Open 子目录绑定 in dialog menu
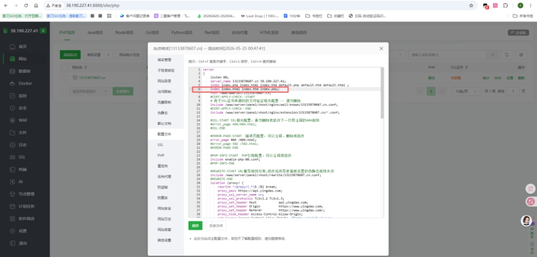This screenshot has width=537, height=257. 166,71
